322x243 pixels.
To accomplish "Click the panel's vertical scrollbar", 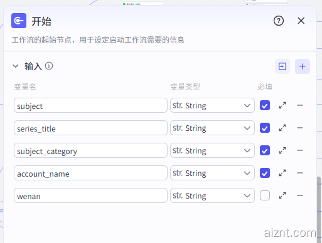I will 319,209.
